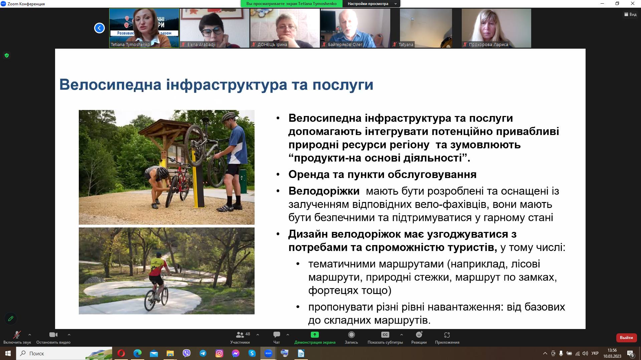
Task: Expand audio options arrow next to microphone
Action: pos(30,335)
